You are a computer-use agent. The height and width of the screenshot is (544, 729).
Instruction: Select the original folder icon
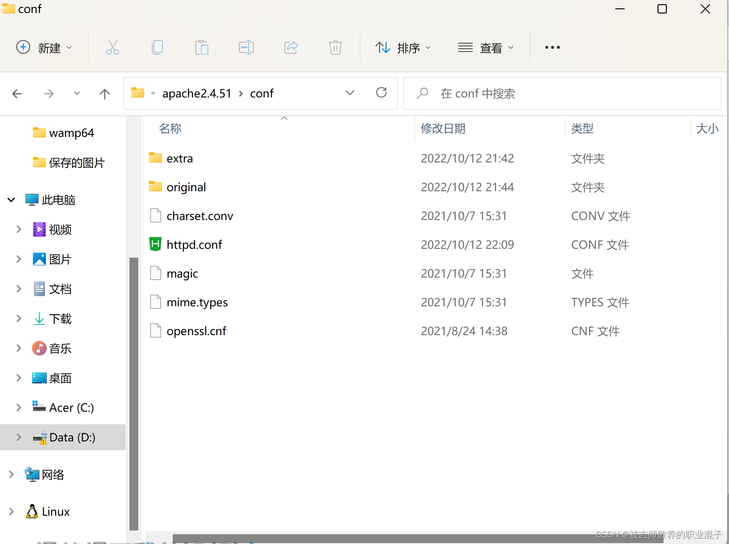(155, 187)
